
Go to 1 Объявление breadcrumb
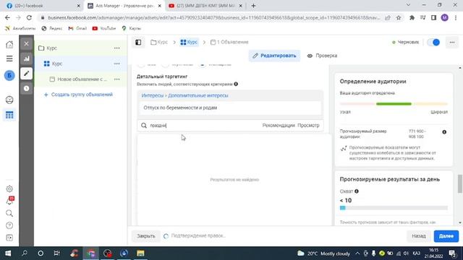[229, 42]
